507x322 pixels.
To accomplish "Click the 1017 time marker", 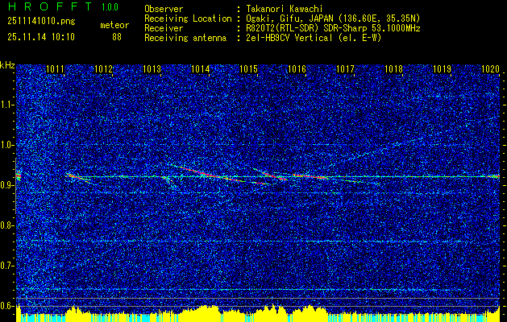I will [345, 70].
